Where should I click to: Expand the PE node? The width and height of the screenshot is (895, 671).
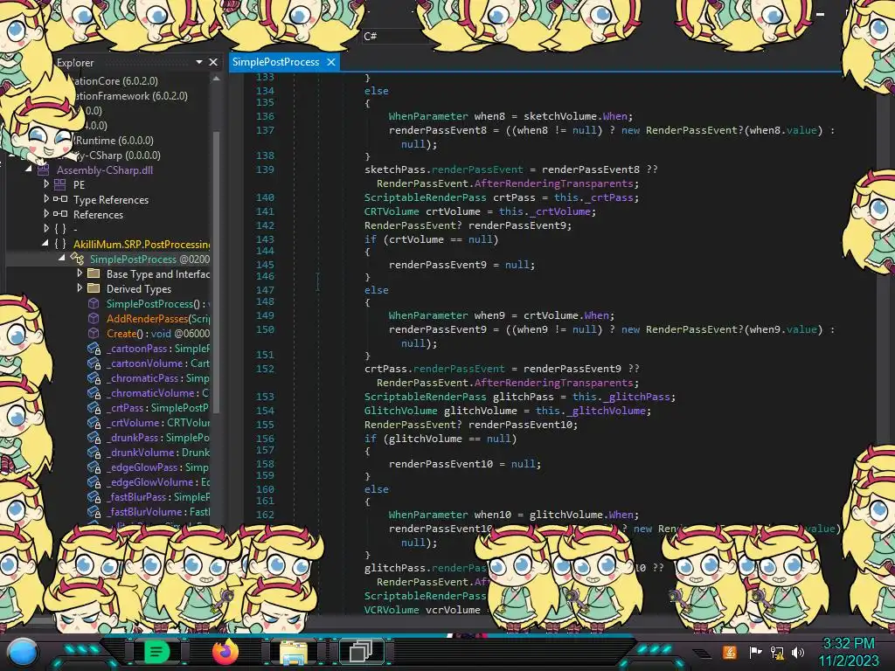(45, 183)
